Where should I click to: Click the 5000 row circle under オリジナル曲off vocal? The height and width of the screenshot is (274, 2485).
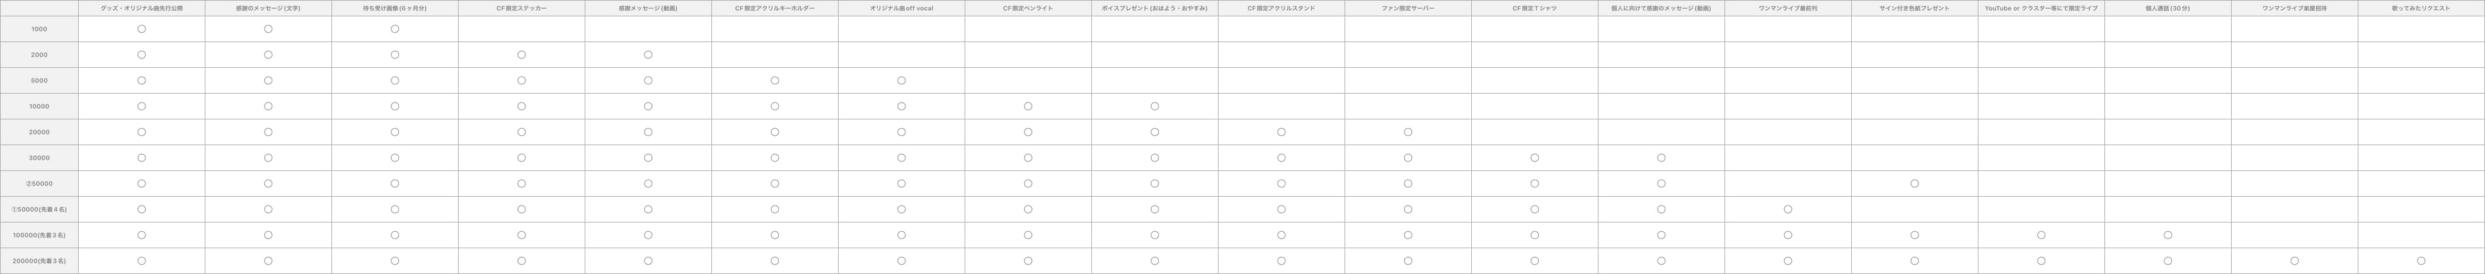901,81
